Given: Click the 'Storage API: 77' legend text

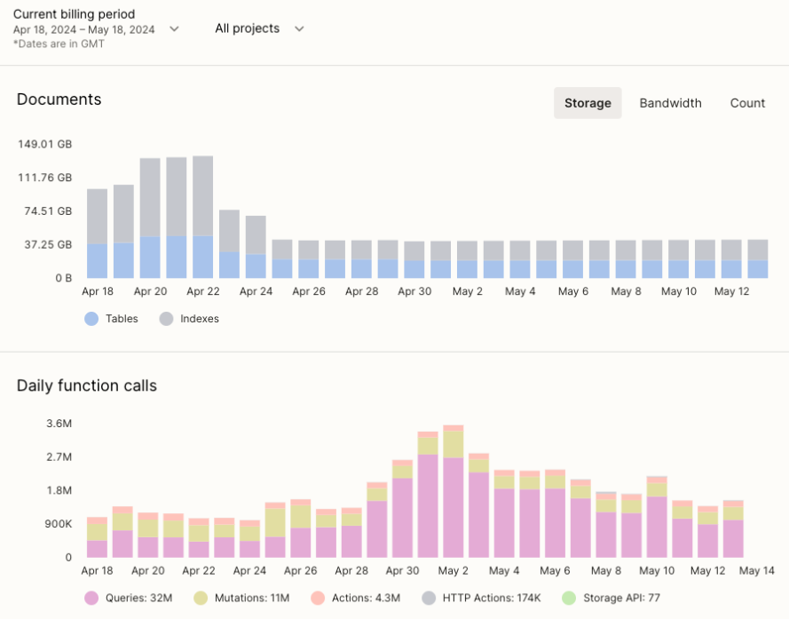Looking at the screenshot, I should click(x=621, y=598).
